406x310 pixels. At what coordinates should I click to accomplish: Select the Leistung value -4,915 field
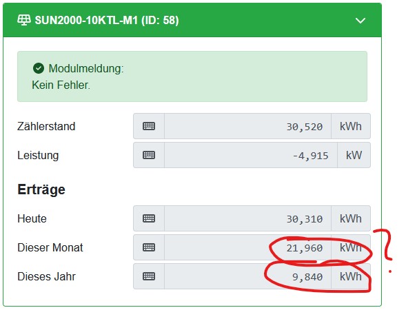click(251, 155)
